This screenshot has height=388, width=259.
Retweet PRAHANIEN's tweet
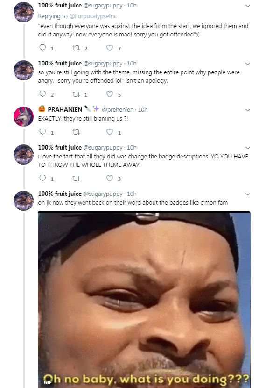coord(76,132)
